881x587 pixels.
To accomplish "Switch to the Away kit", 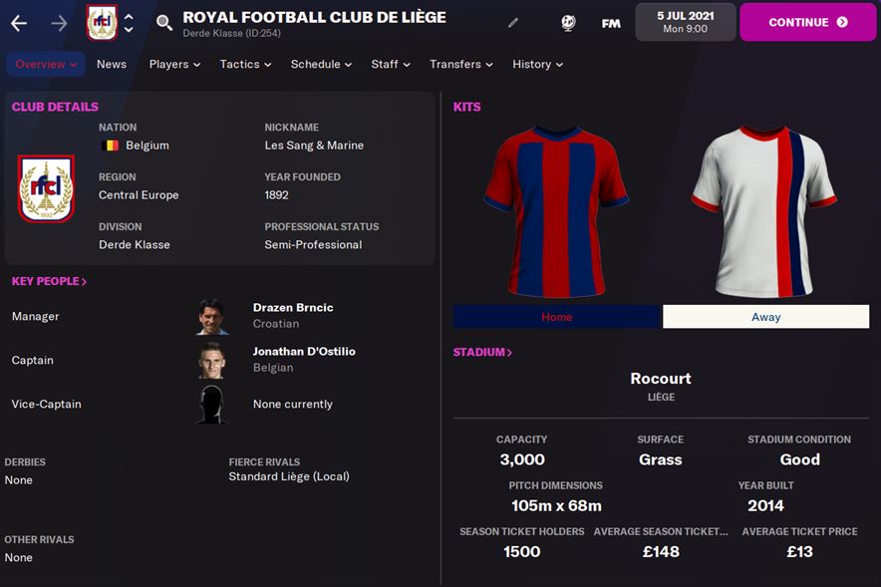I will (765, 317).
